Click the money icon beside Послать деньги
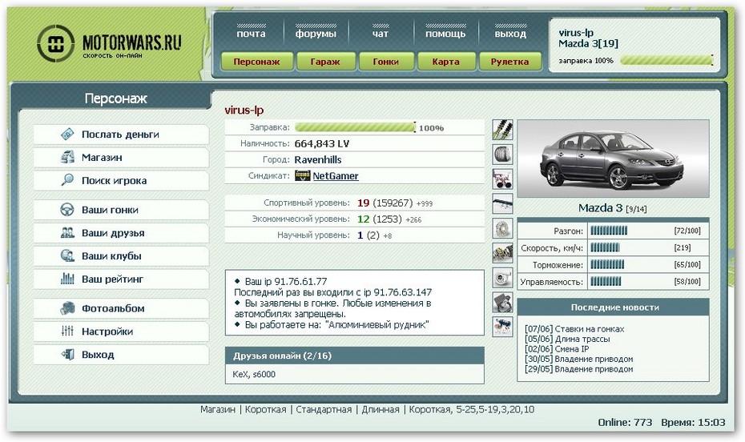Viewport: 745px width, 442px height. 67,135
